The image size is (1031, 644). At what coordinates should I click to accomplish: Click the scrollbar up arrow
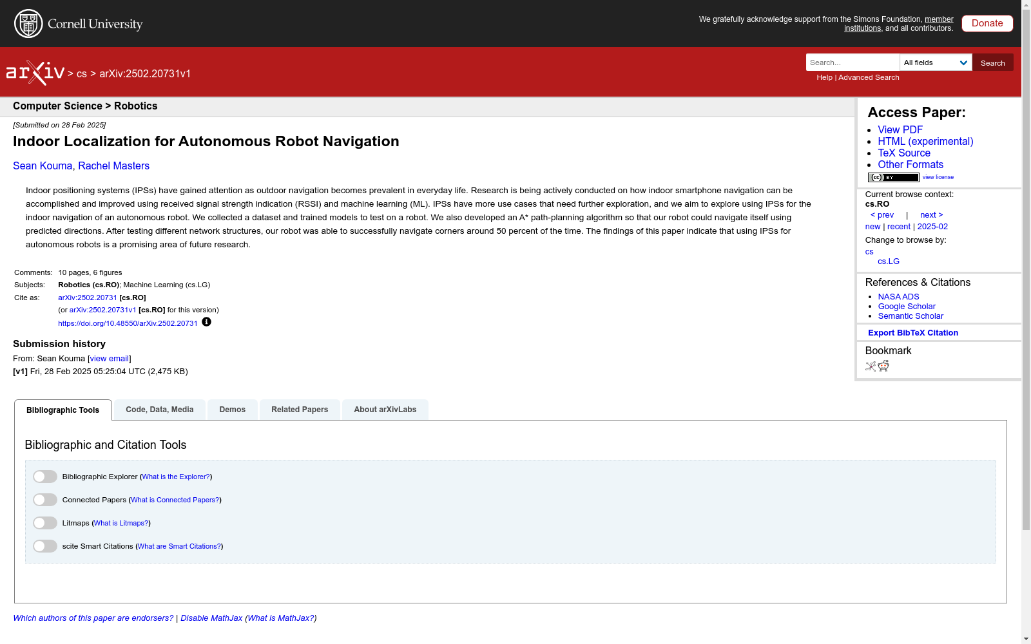click(x=1026, y=5)
